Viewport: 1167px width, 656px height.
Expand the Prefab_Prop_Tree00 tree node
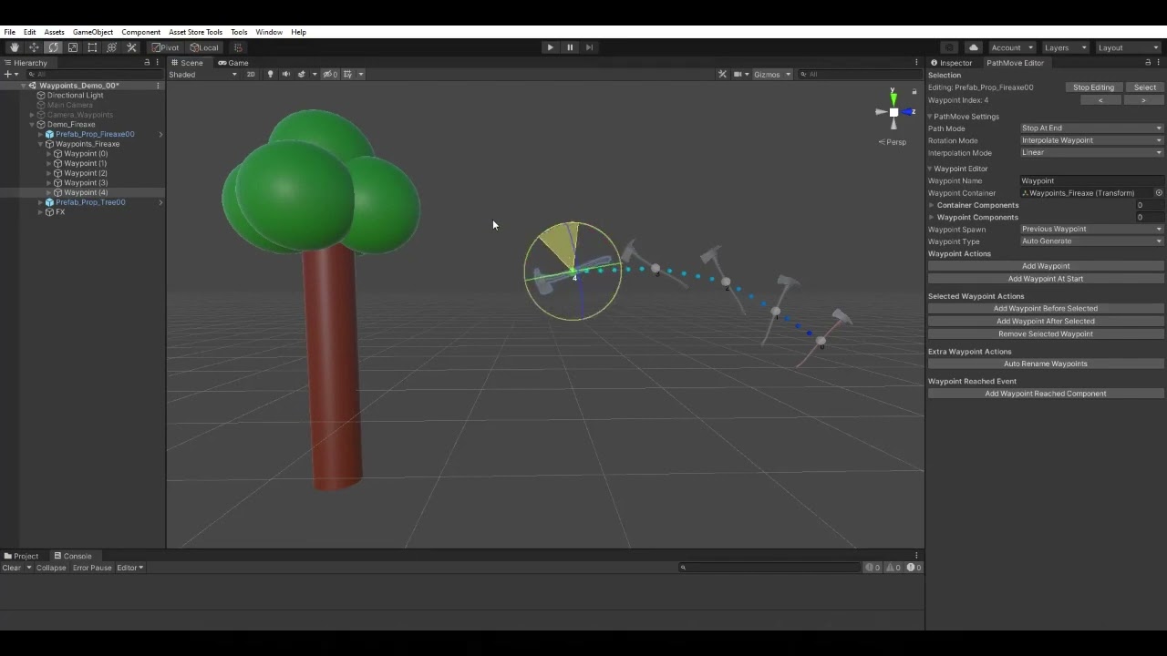[40, 202]
